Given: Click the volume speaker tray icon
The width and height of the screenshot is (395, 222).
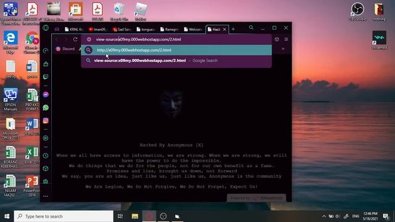Looking at the screenshot, I should 338,216.
